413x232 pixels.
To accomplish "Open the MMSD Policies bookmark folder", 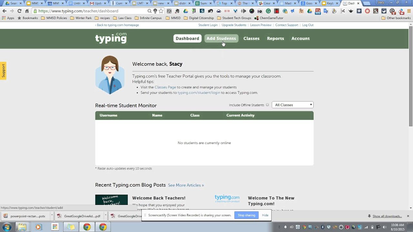I will pyautogui.click(x=54, y=18).
